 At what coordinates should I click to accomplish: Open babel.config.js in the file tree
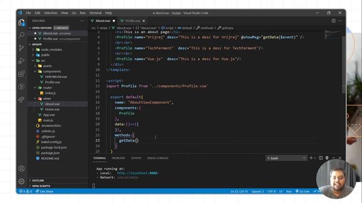point(51,142)
